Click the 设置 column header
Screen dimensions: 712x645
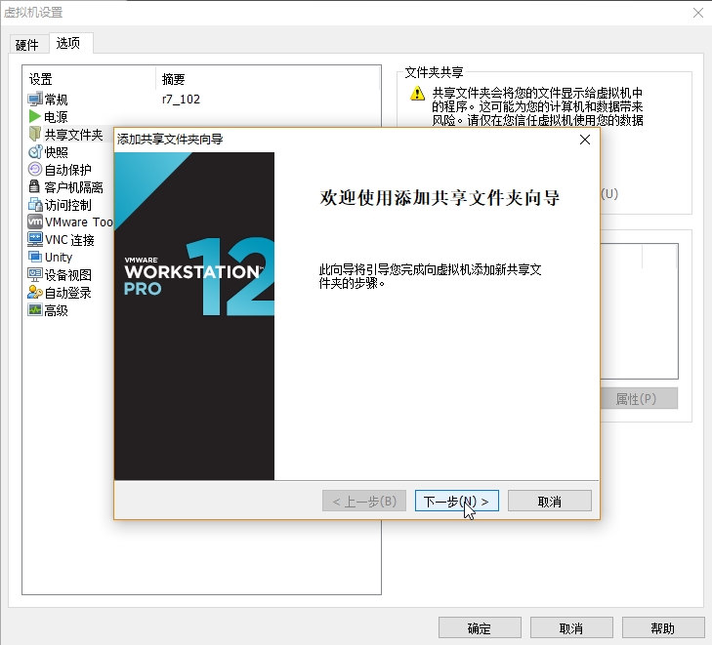(x=90, y=79)
